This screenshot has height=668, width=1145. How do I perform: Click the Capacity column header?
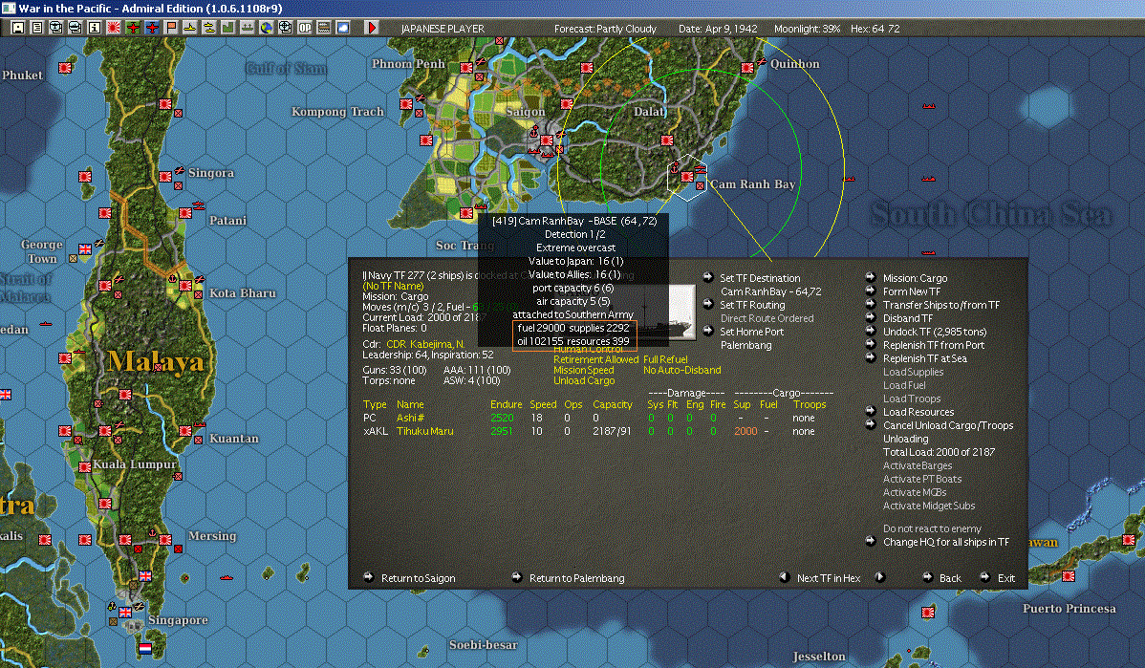pos(612,404)
